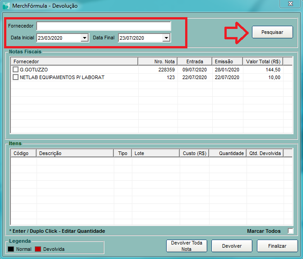Image resolution: width=303 pixels, height=259 pixels.
Task: Tick the NETLAB EQUIPAMENTOS invoice checkbox
Action: [16, 77]
